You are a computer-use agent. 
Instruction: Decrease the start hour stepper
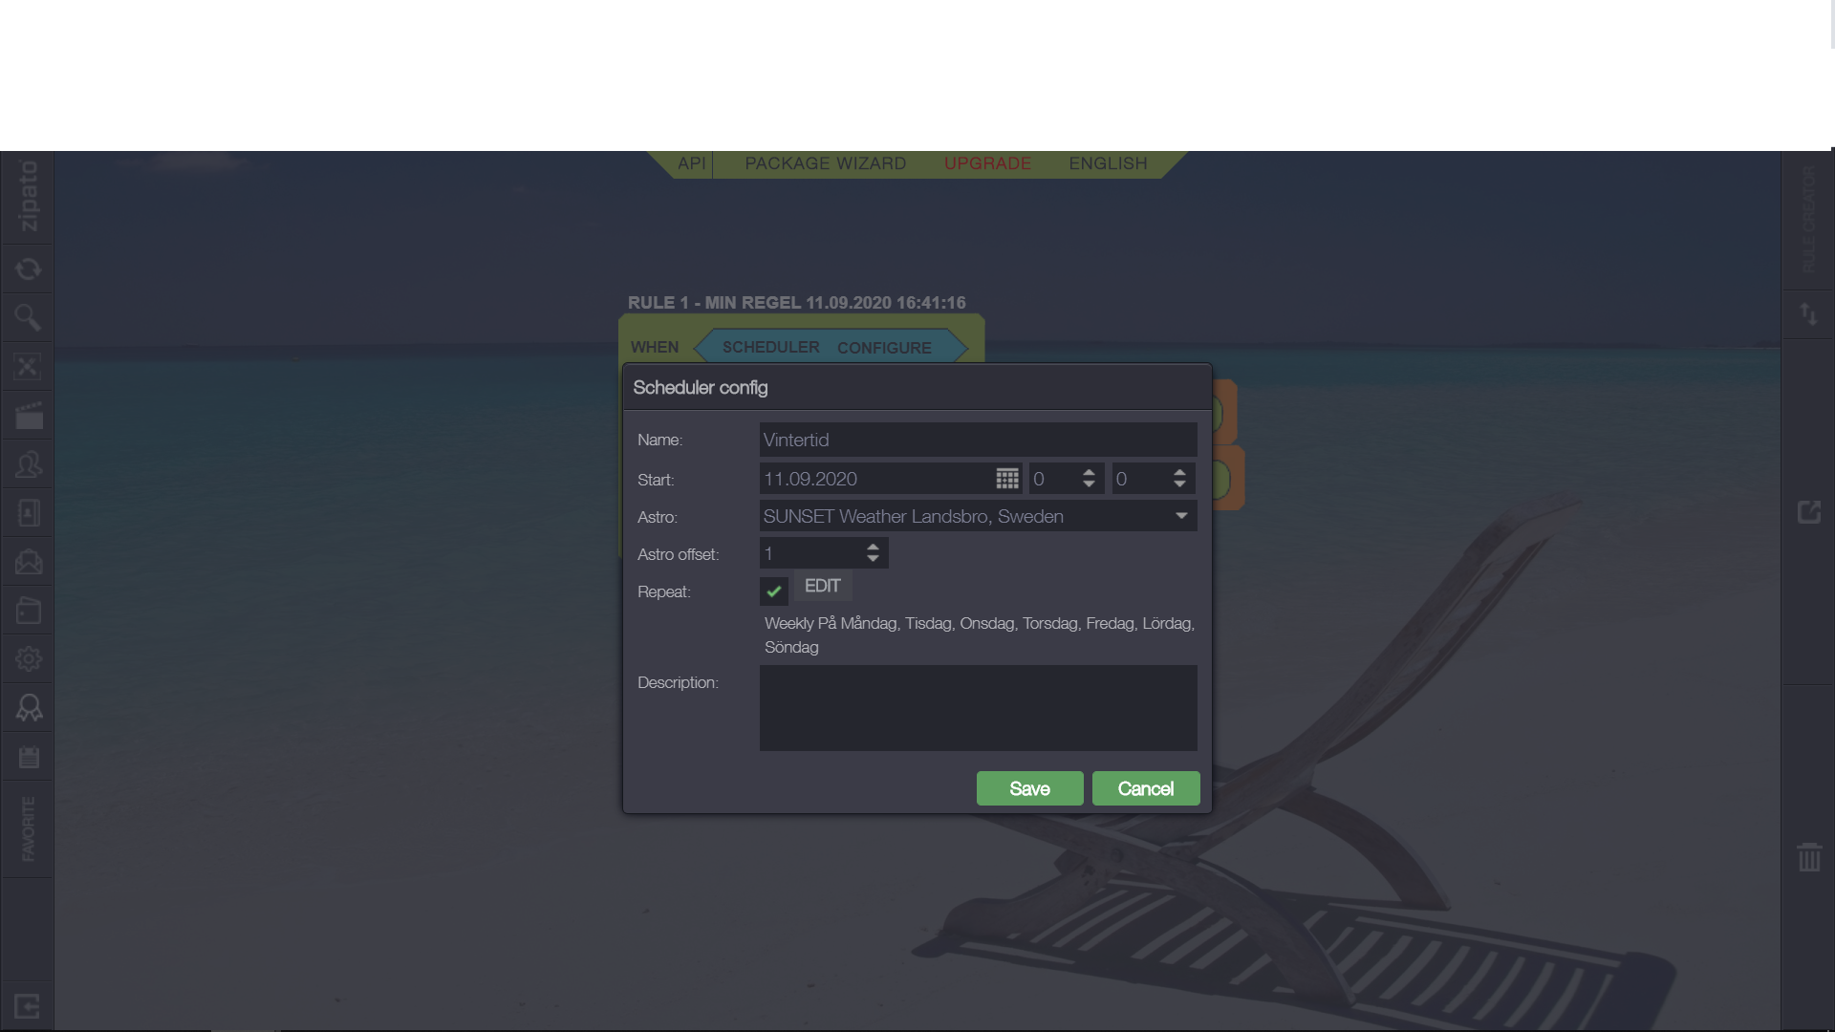click(1089, 485)
